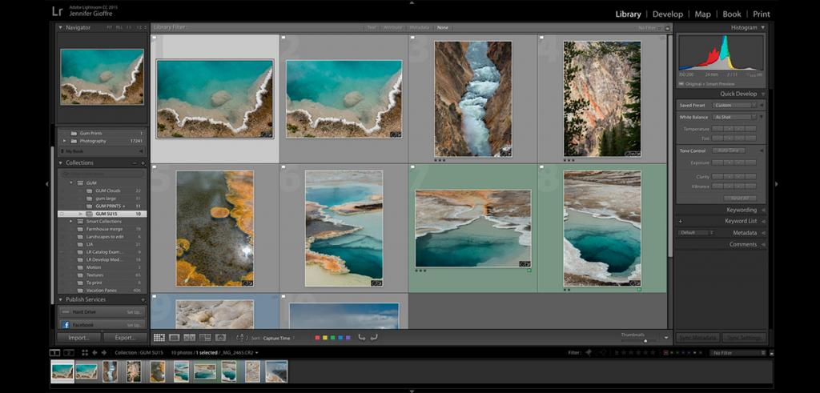820x393 pixels.
Task: Click the Facebook publish service icon
Action: pos(66,325)
